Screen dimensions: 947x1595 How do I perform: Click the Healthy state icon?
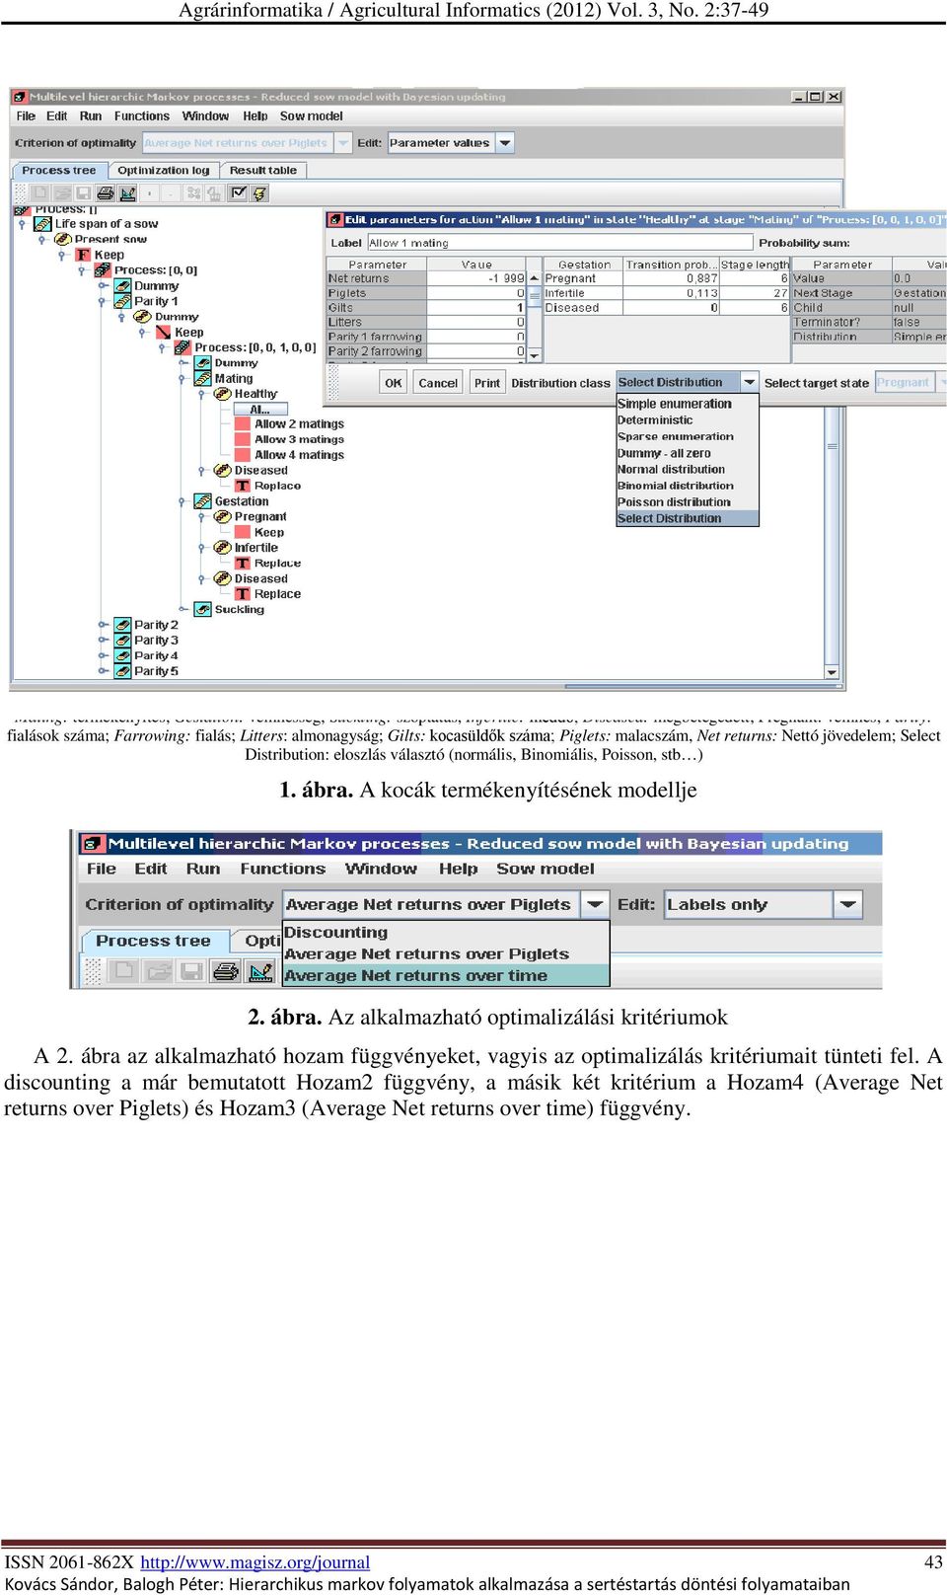[x=223, y=394]
